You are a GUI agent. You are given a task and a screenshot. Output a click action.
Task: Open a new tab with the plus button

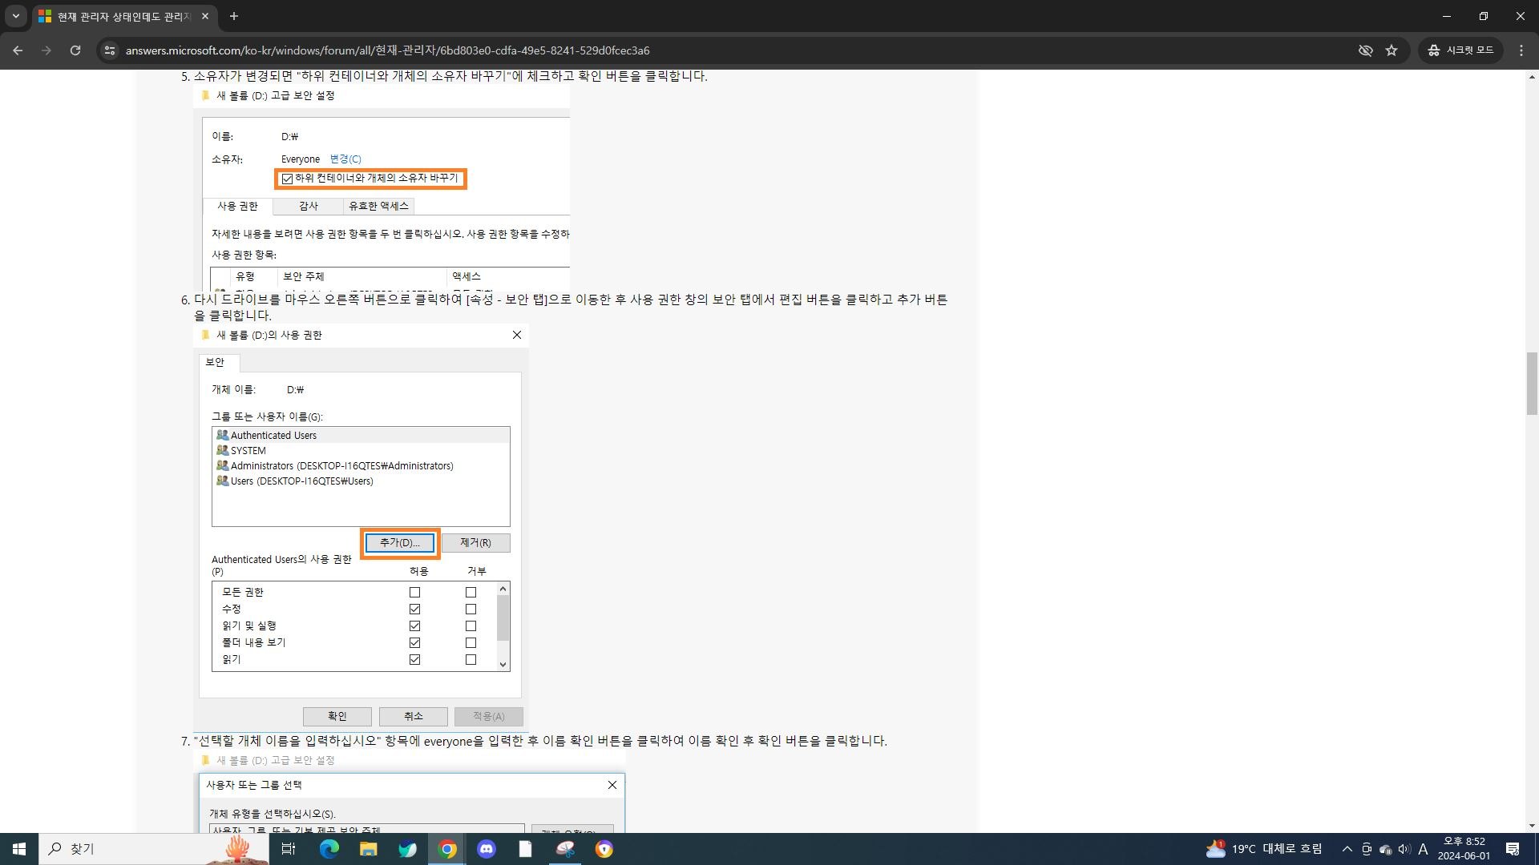pyautogui.click(x=233, y=16)
